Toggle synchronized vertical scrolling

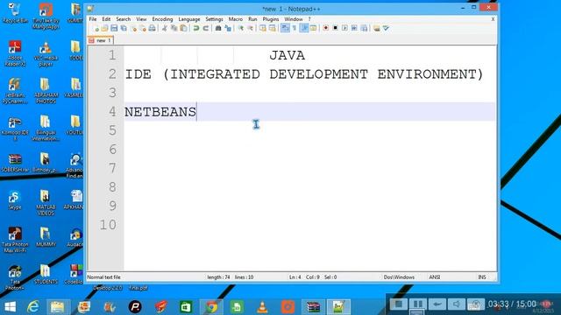pos(263,28)
